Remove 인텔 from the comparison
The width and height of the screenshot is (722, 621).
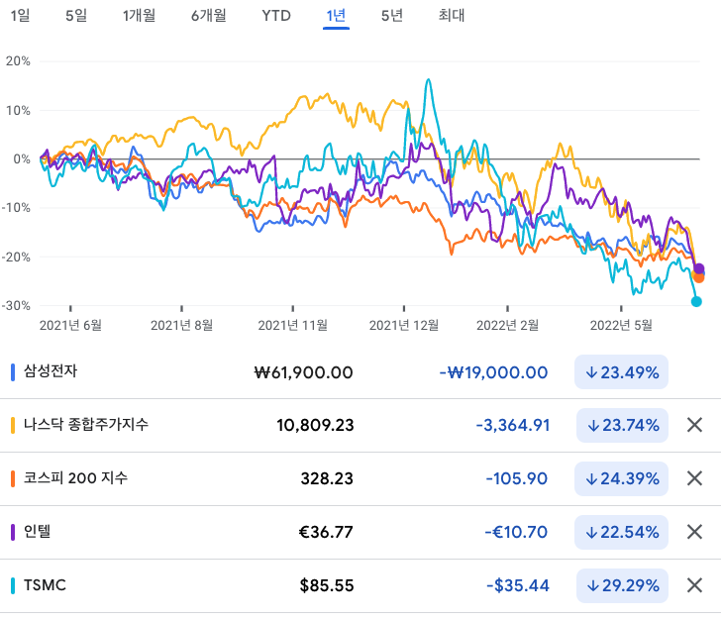pyautogui.click(x=694, y=532)
